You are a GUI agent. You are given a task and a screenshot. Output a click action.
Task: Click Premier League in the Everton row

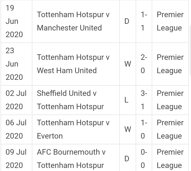tap(170, 129)
